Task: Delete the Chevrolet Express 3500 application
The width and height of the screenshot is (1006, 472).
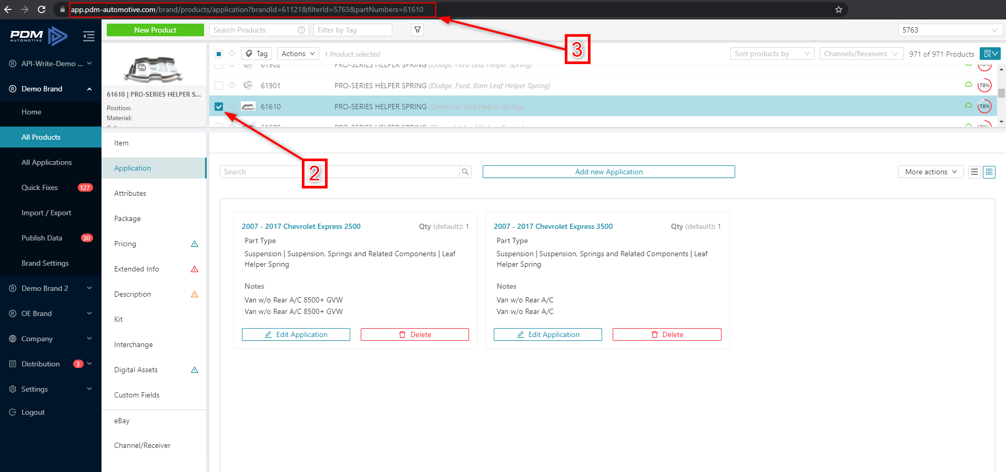Action: 667,334
